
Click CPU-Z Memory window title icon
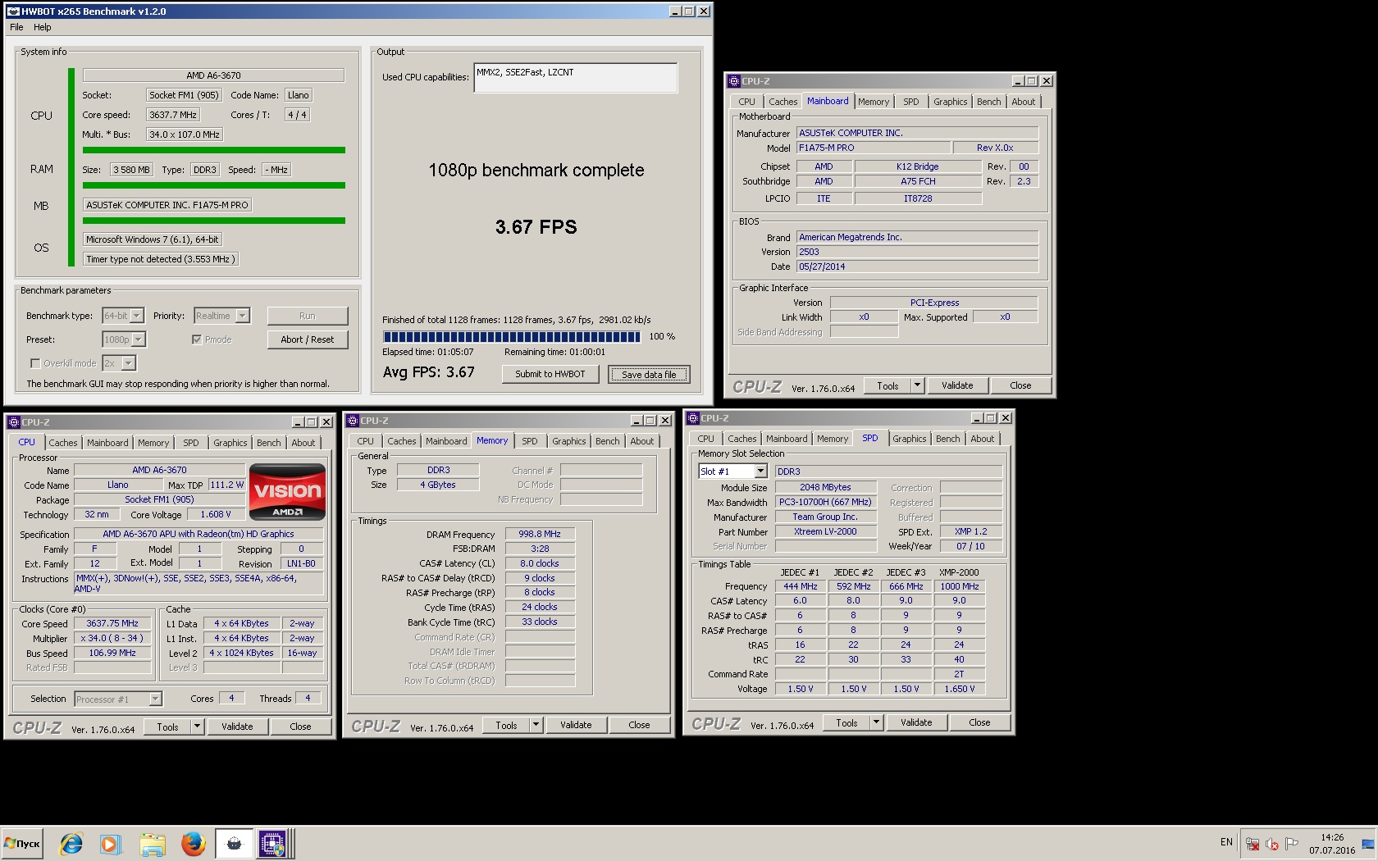point(353,421)
